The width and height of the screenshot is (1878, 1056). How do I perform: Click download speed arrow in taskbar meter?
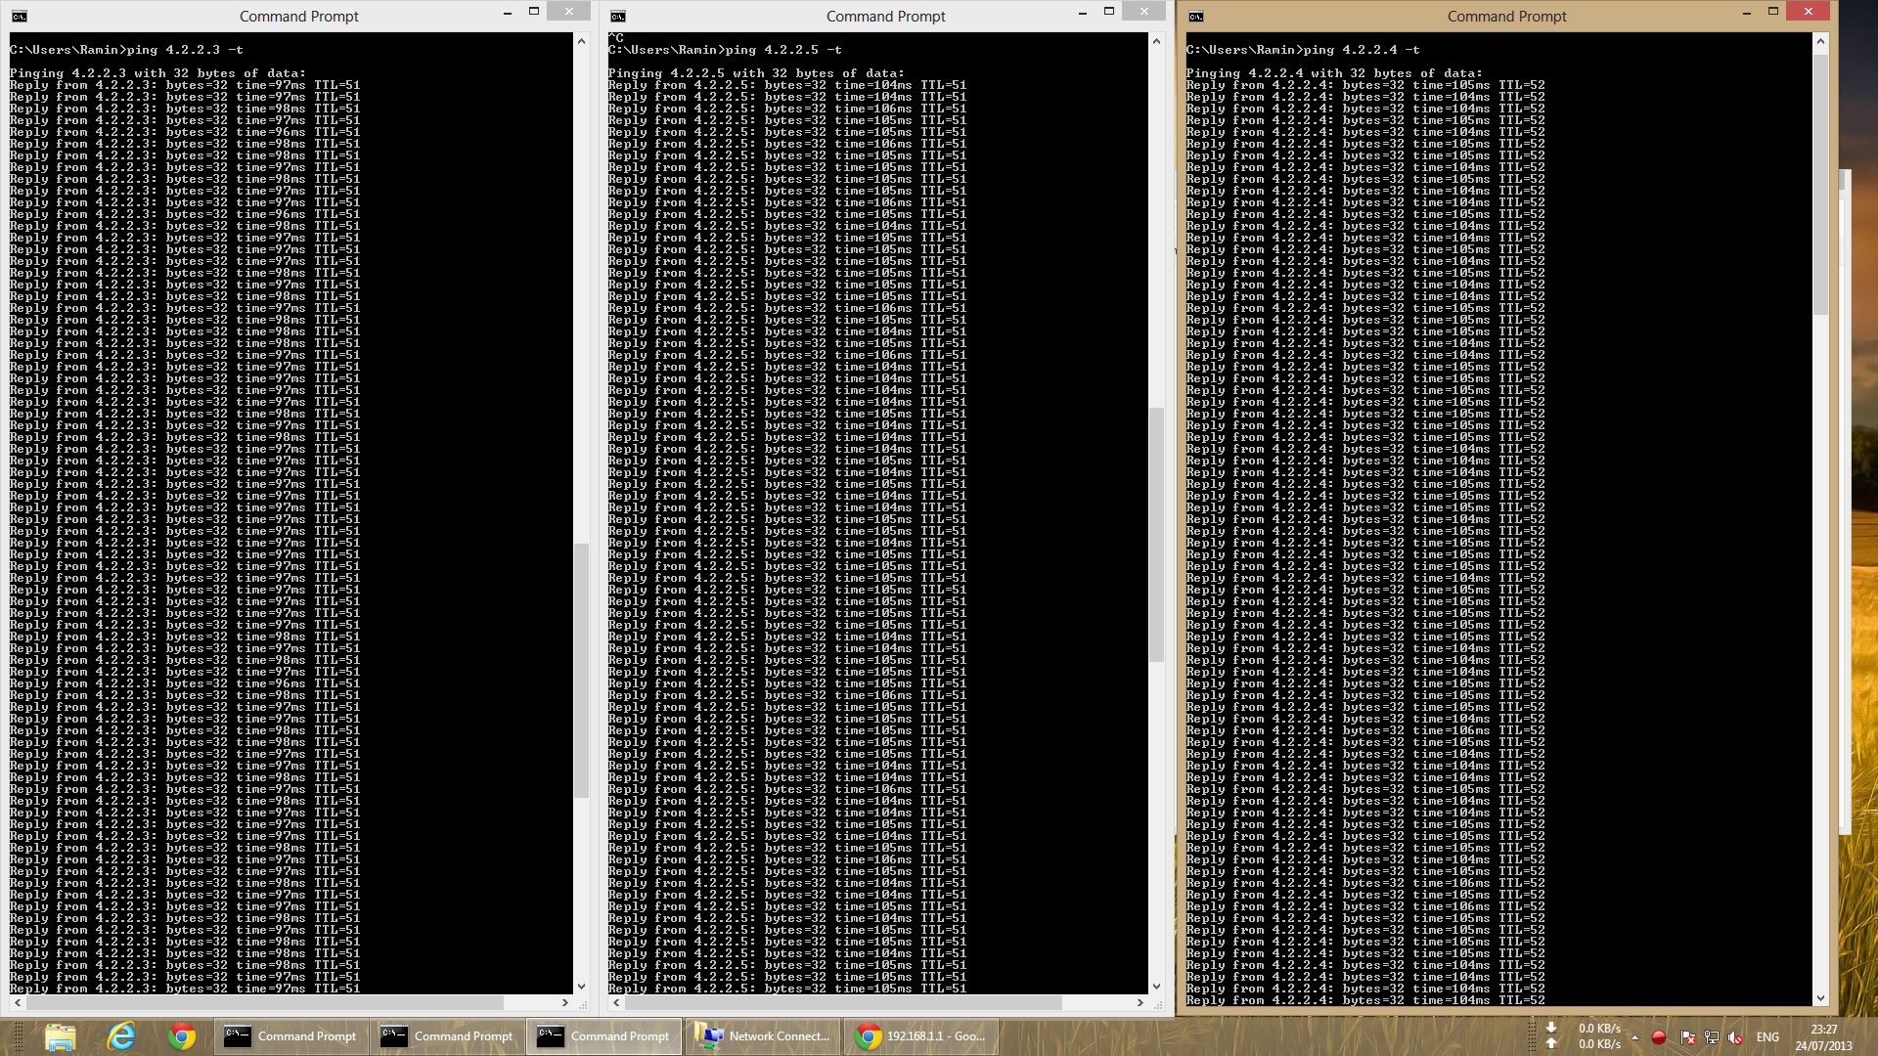(x=1551, y=1028)
